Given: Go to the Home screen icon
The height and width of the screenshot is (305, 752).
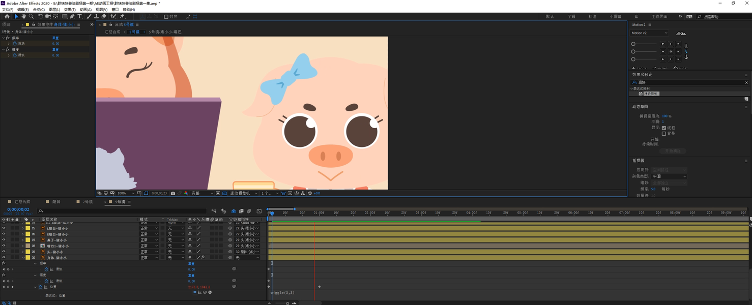Looking at the screenshot, I should click(7, 16).
